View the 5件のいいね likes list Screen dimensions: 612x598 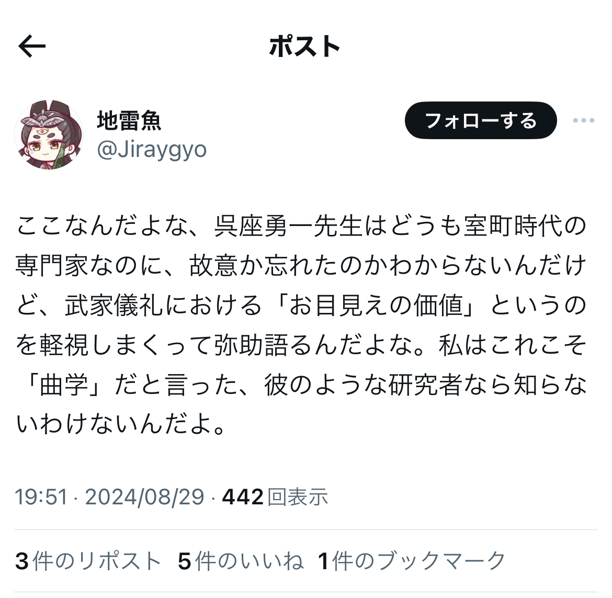click(x=241, y=561)
